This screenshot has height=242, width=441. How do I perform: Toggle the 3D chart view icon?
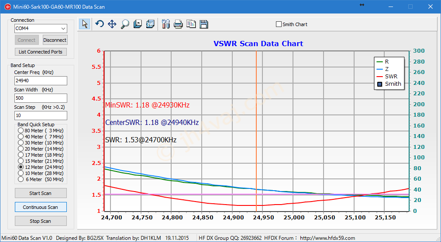pyautogui.click(x=150, y=24)
